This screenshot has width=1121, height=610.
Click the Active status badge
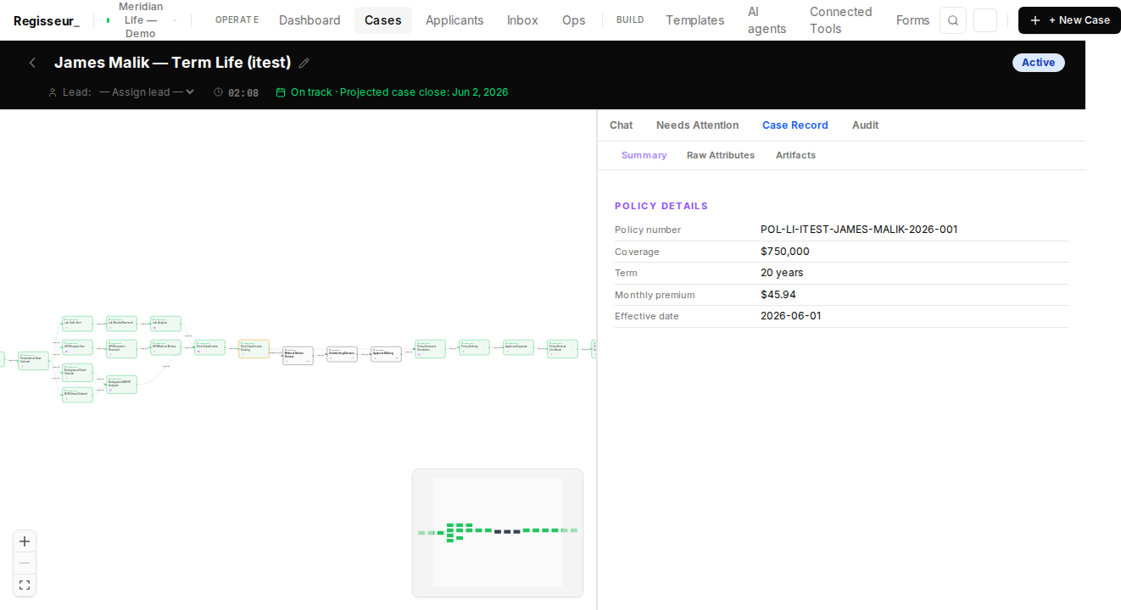tap(1038, 63)
